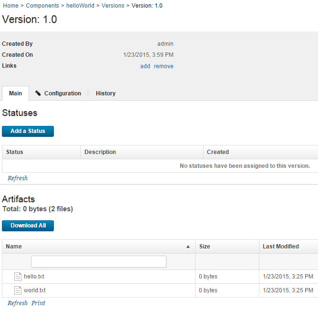Sort artifacts by the Size column header

[205, 247]
